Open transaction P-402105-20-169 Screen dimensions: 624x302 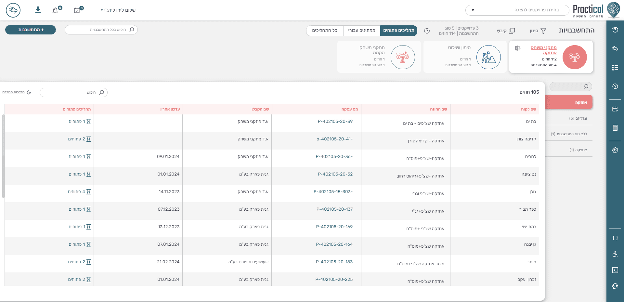point(334,227)
